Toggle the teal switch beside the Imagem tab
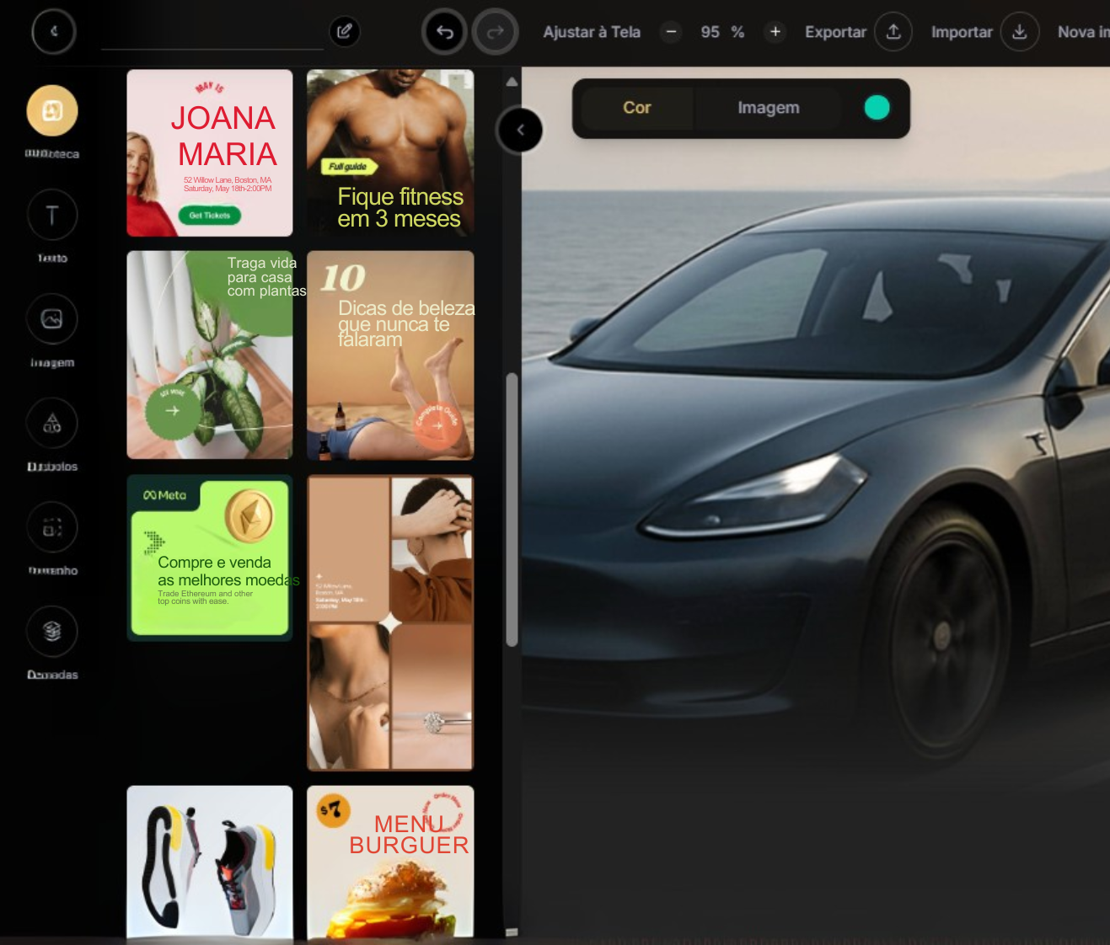Screen dimensions: 1110x945 [877, 107]
